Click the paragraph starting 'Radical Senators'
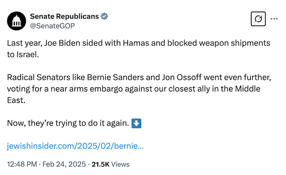 point(139,89)
